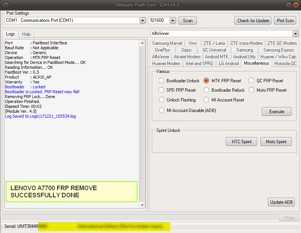Switch to the Huawei Modem tab
The height and width of the screenshot is (233, 301).
coord(166,63)
